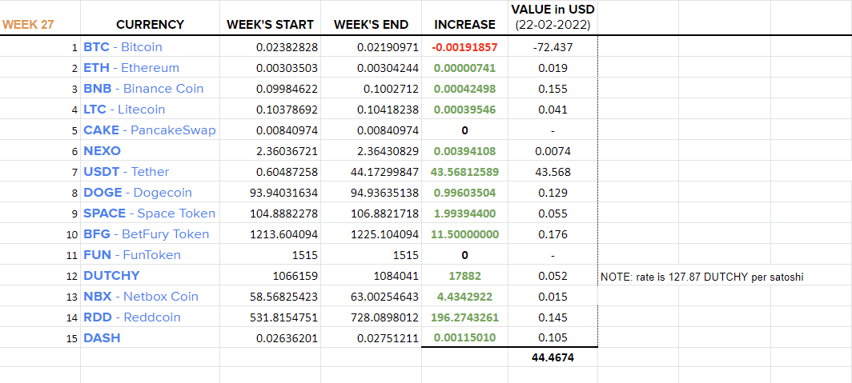Select the NOTE about DUTCHY per satoshi

point(702,277)
